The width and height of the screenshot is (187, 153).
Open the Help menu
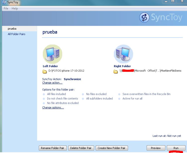[15, 8]
